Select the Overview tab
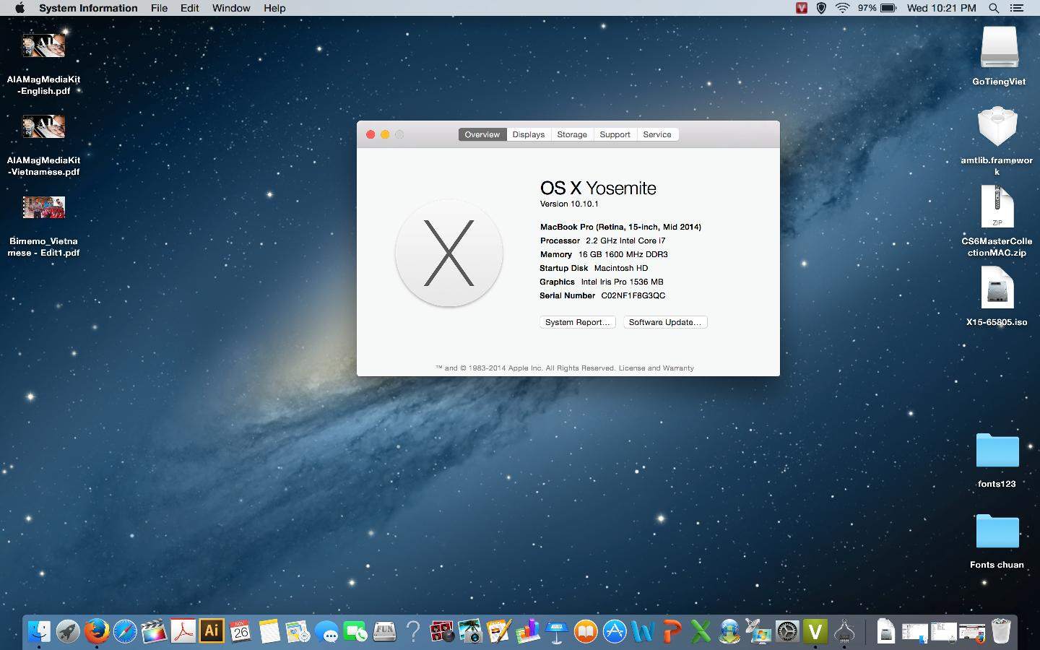1040x650 pixels. [x=482, y=134]
